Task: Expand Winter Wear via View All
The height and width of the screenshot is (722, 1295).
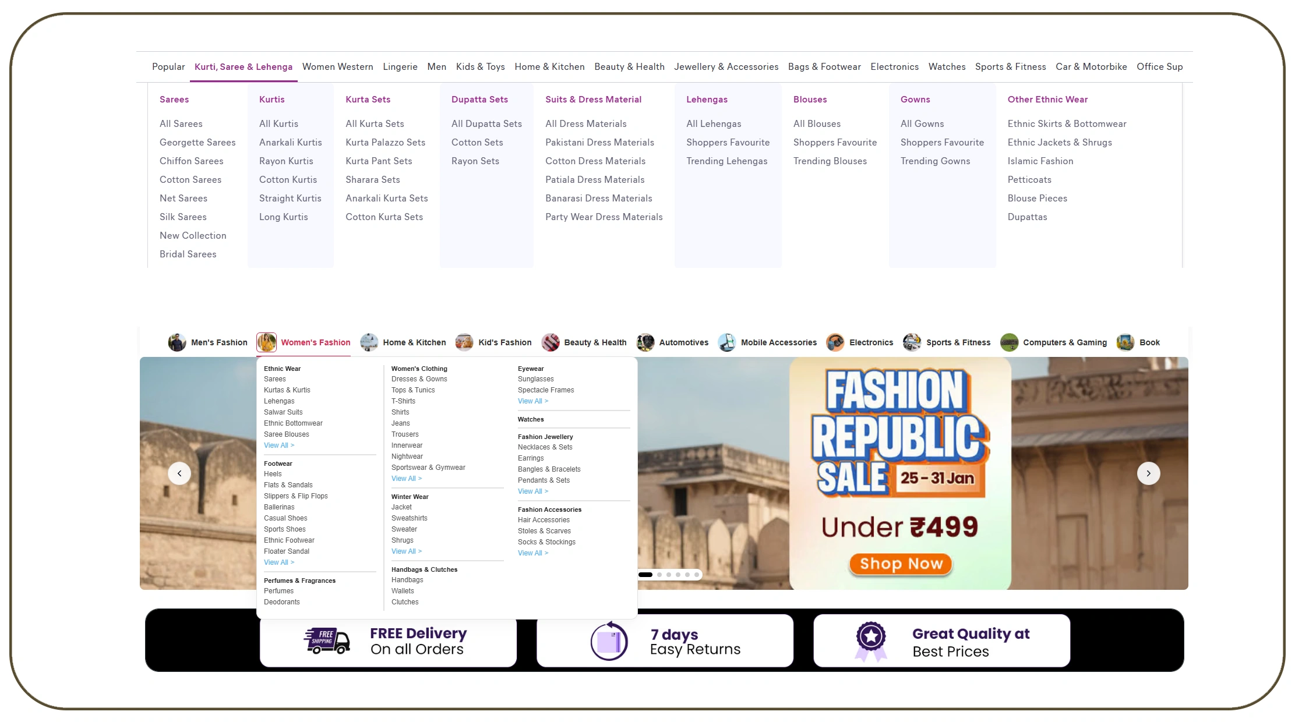Action: tap(406, 551)
